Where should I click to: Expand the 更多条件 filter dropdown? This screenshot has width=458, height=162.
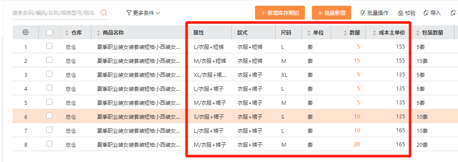coord(143,13)
